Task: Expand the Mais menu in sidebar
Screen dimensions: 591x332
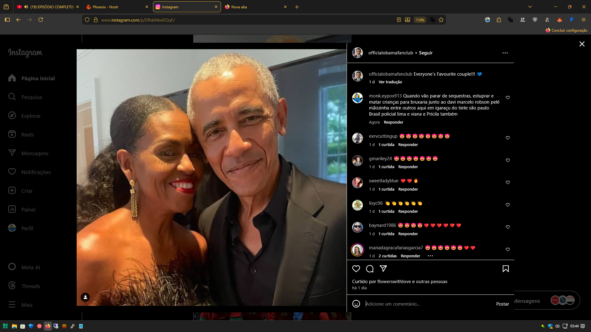Action: (x=27, y=305)
